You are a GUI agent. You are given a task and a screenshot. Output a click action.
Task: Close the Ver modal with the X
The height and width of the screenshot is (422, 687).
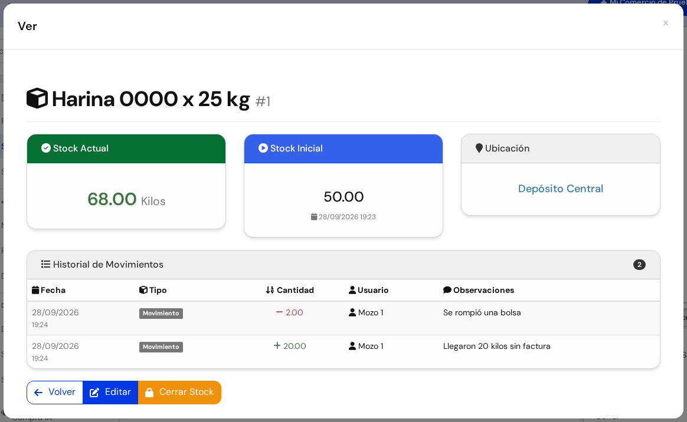click(x=665, y=23)
